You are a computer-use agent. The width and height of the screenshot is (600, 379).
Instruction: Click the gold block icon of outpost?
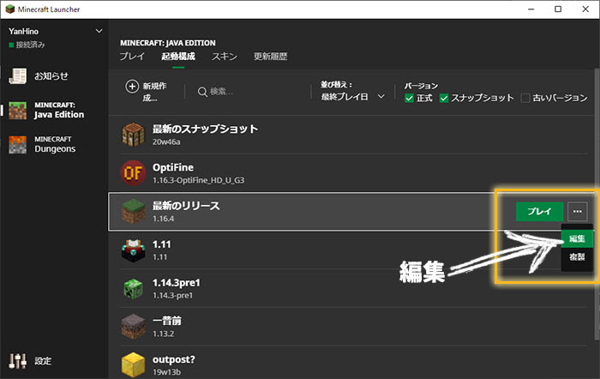point(133,364)
